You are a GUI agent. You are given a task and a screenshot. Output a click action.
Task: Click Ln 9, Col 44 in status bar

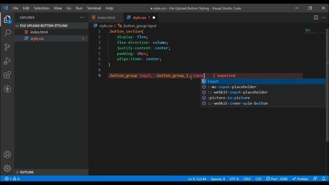coord(197,179)
